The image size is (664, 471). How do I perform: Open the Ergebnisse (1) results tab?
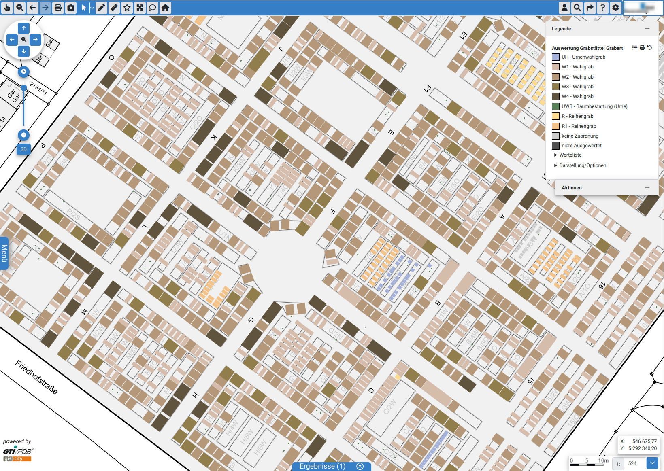click(322, 466)
